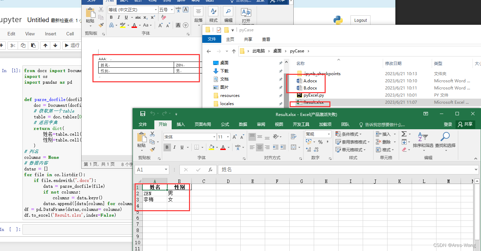Toggle Strikethrough abc in Word ribbon
Screen dimensions: 481x251
tap(138, 17)
